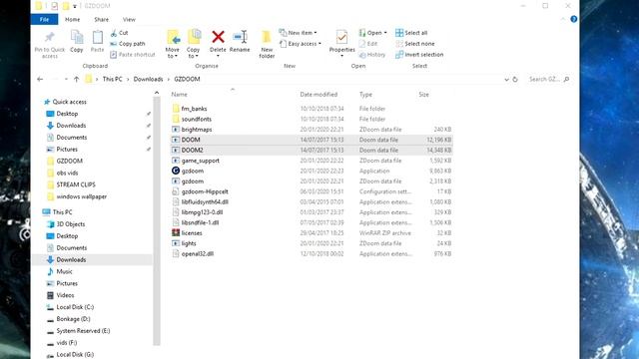Open the Copy to dropdown
This screenshot has width=639, height=359.
point(193,44)
